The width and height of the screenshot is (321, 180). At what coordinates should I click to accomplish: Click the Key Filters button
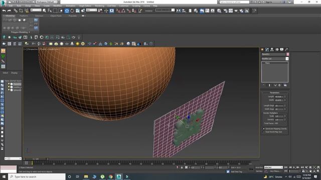275,171
